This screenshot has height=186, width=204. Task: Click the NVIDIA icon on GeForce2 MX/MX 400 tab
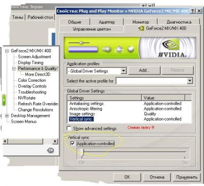click(141, 28)
